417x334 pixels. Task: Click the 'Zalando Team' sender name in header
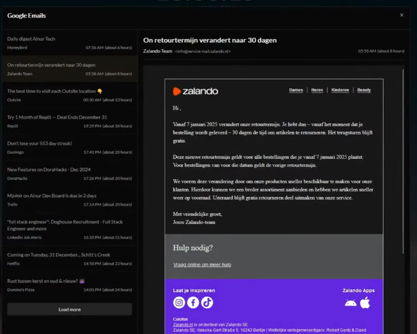pyautogui.click(x=158, y=51)
